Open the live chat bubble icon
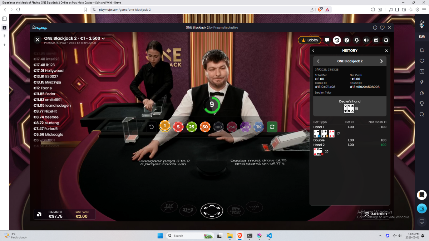This screenshot has height=241, width=429. point(327,40)
